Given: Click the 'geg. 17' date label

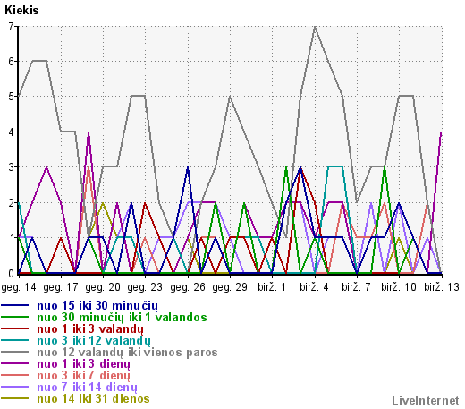Looking at the screenshot, I should point(61,287).
